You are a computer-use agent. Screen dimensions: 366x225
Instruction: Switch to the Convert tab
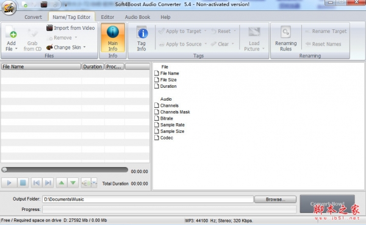point(33,17)
